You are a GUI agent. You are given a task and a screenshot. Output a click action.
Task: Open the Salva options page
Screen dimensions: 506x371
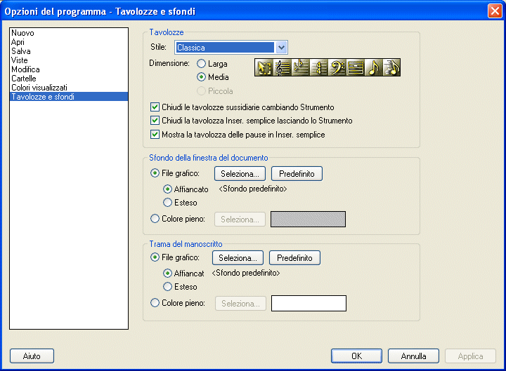point(69,51)
